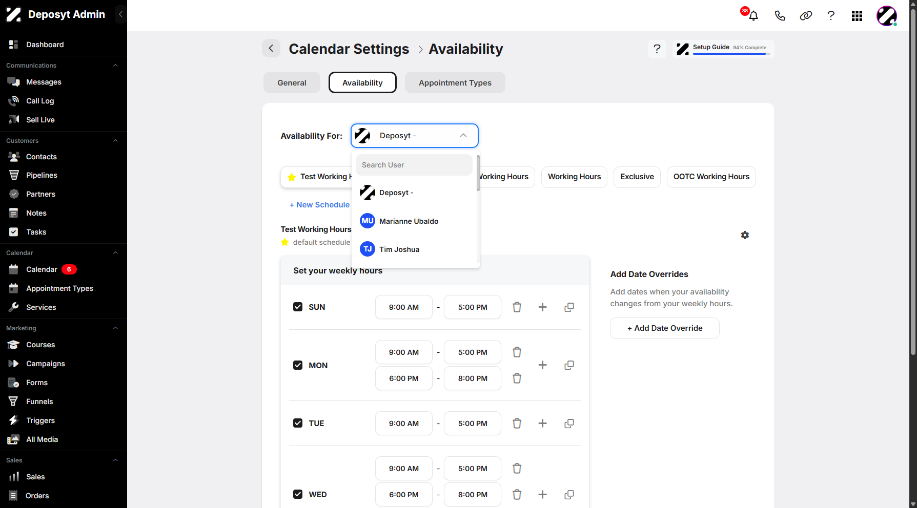Screen dimensions: 917x508
Task: Add a time slot to SUN
Action: click(542, 307)
